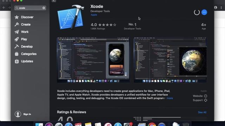Stop the Xcode download progress spinner

coord(197,12)
